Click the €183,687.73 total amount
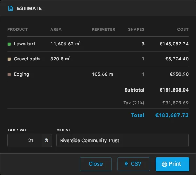This screenshot has width=196, height=175. (172, 115)
